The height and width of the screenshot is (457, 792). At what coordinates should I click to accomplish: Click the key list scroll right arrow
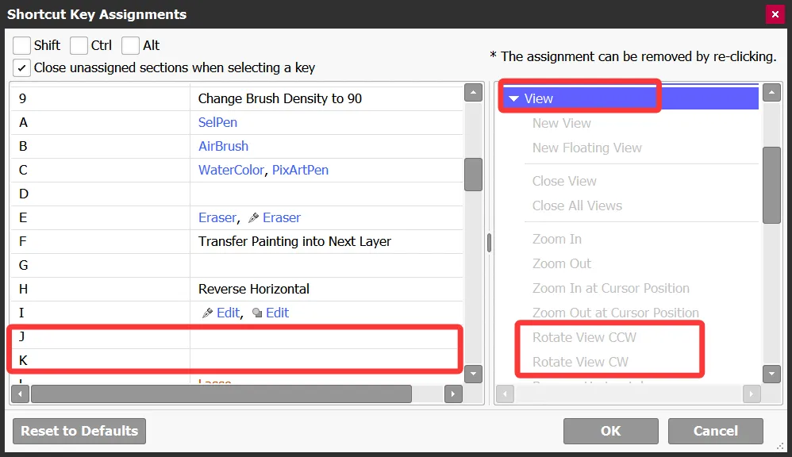(453, 394)
